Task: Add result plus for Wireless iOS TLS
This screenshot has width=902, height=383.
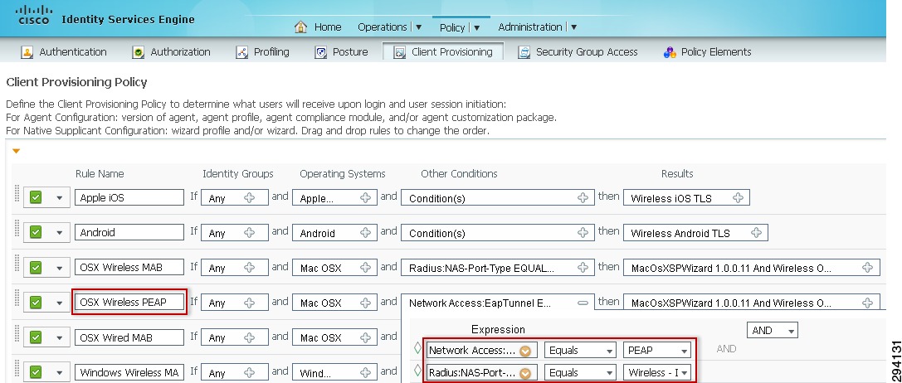Action: point(738,198)
